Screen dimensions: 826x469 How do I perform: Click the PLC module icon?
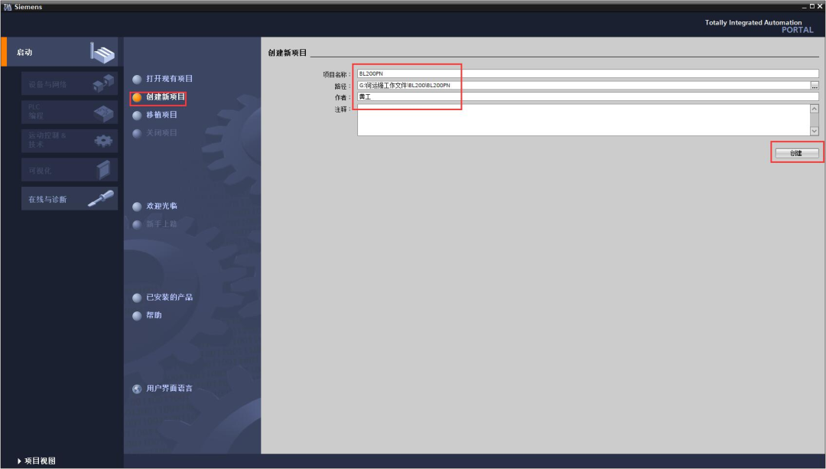coord(103,112)
